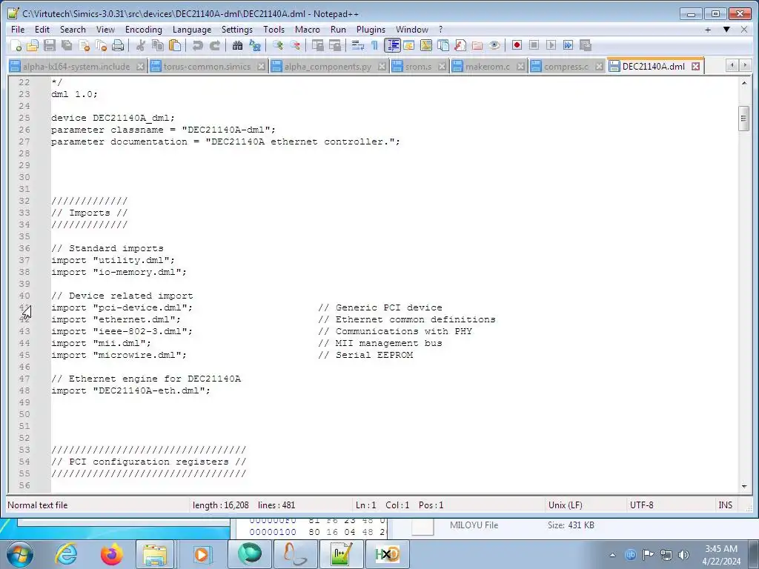Switch to makerom.c tab
Image resolution: width=759 pixels, height=569 pixels.
tap(488, 67)
